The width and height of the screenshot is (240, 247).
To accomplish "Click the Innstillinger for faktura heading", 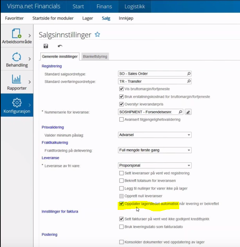I will point(60,211).
